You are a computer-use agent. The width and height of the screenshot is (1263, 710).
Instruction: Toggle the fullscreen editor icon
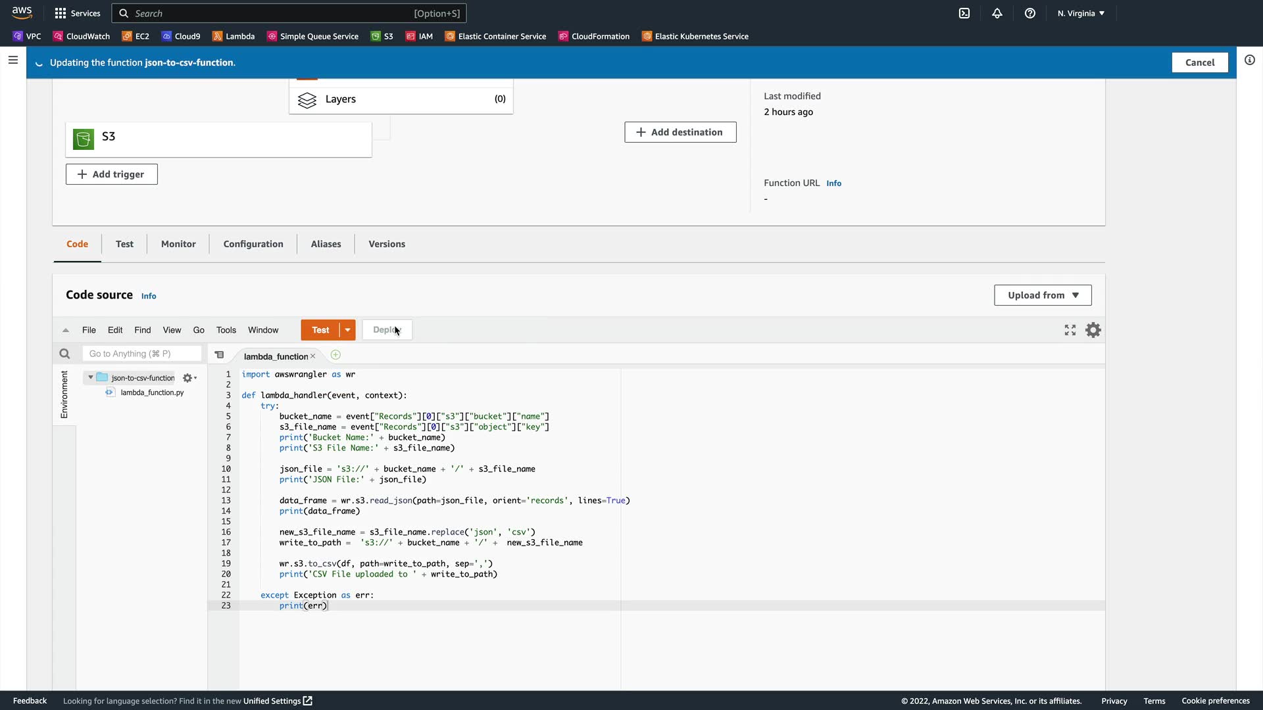click(x=1070, y=330)
